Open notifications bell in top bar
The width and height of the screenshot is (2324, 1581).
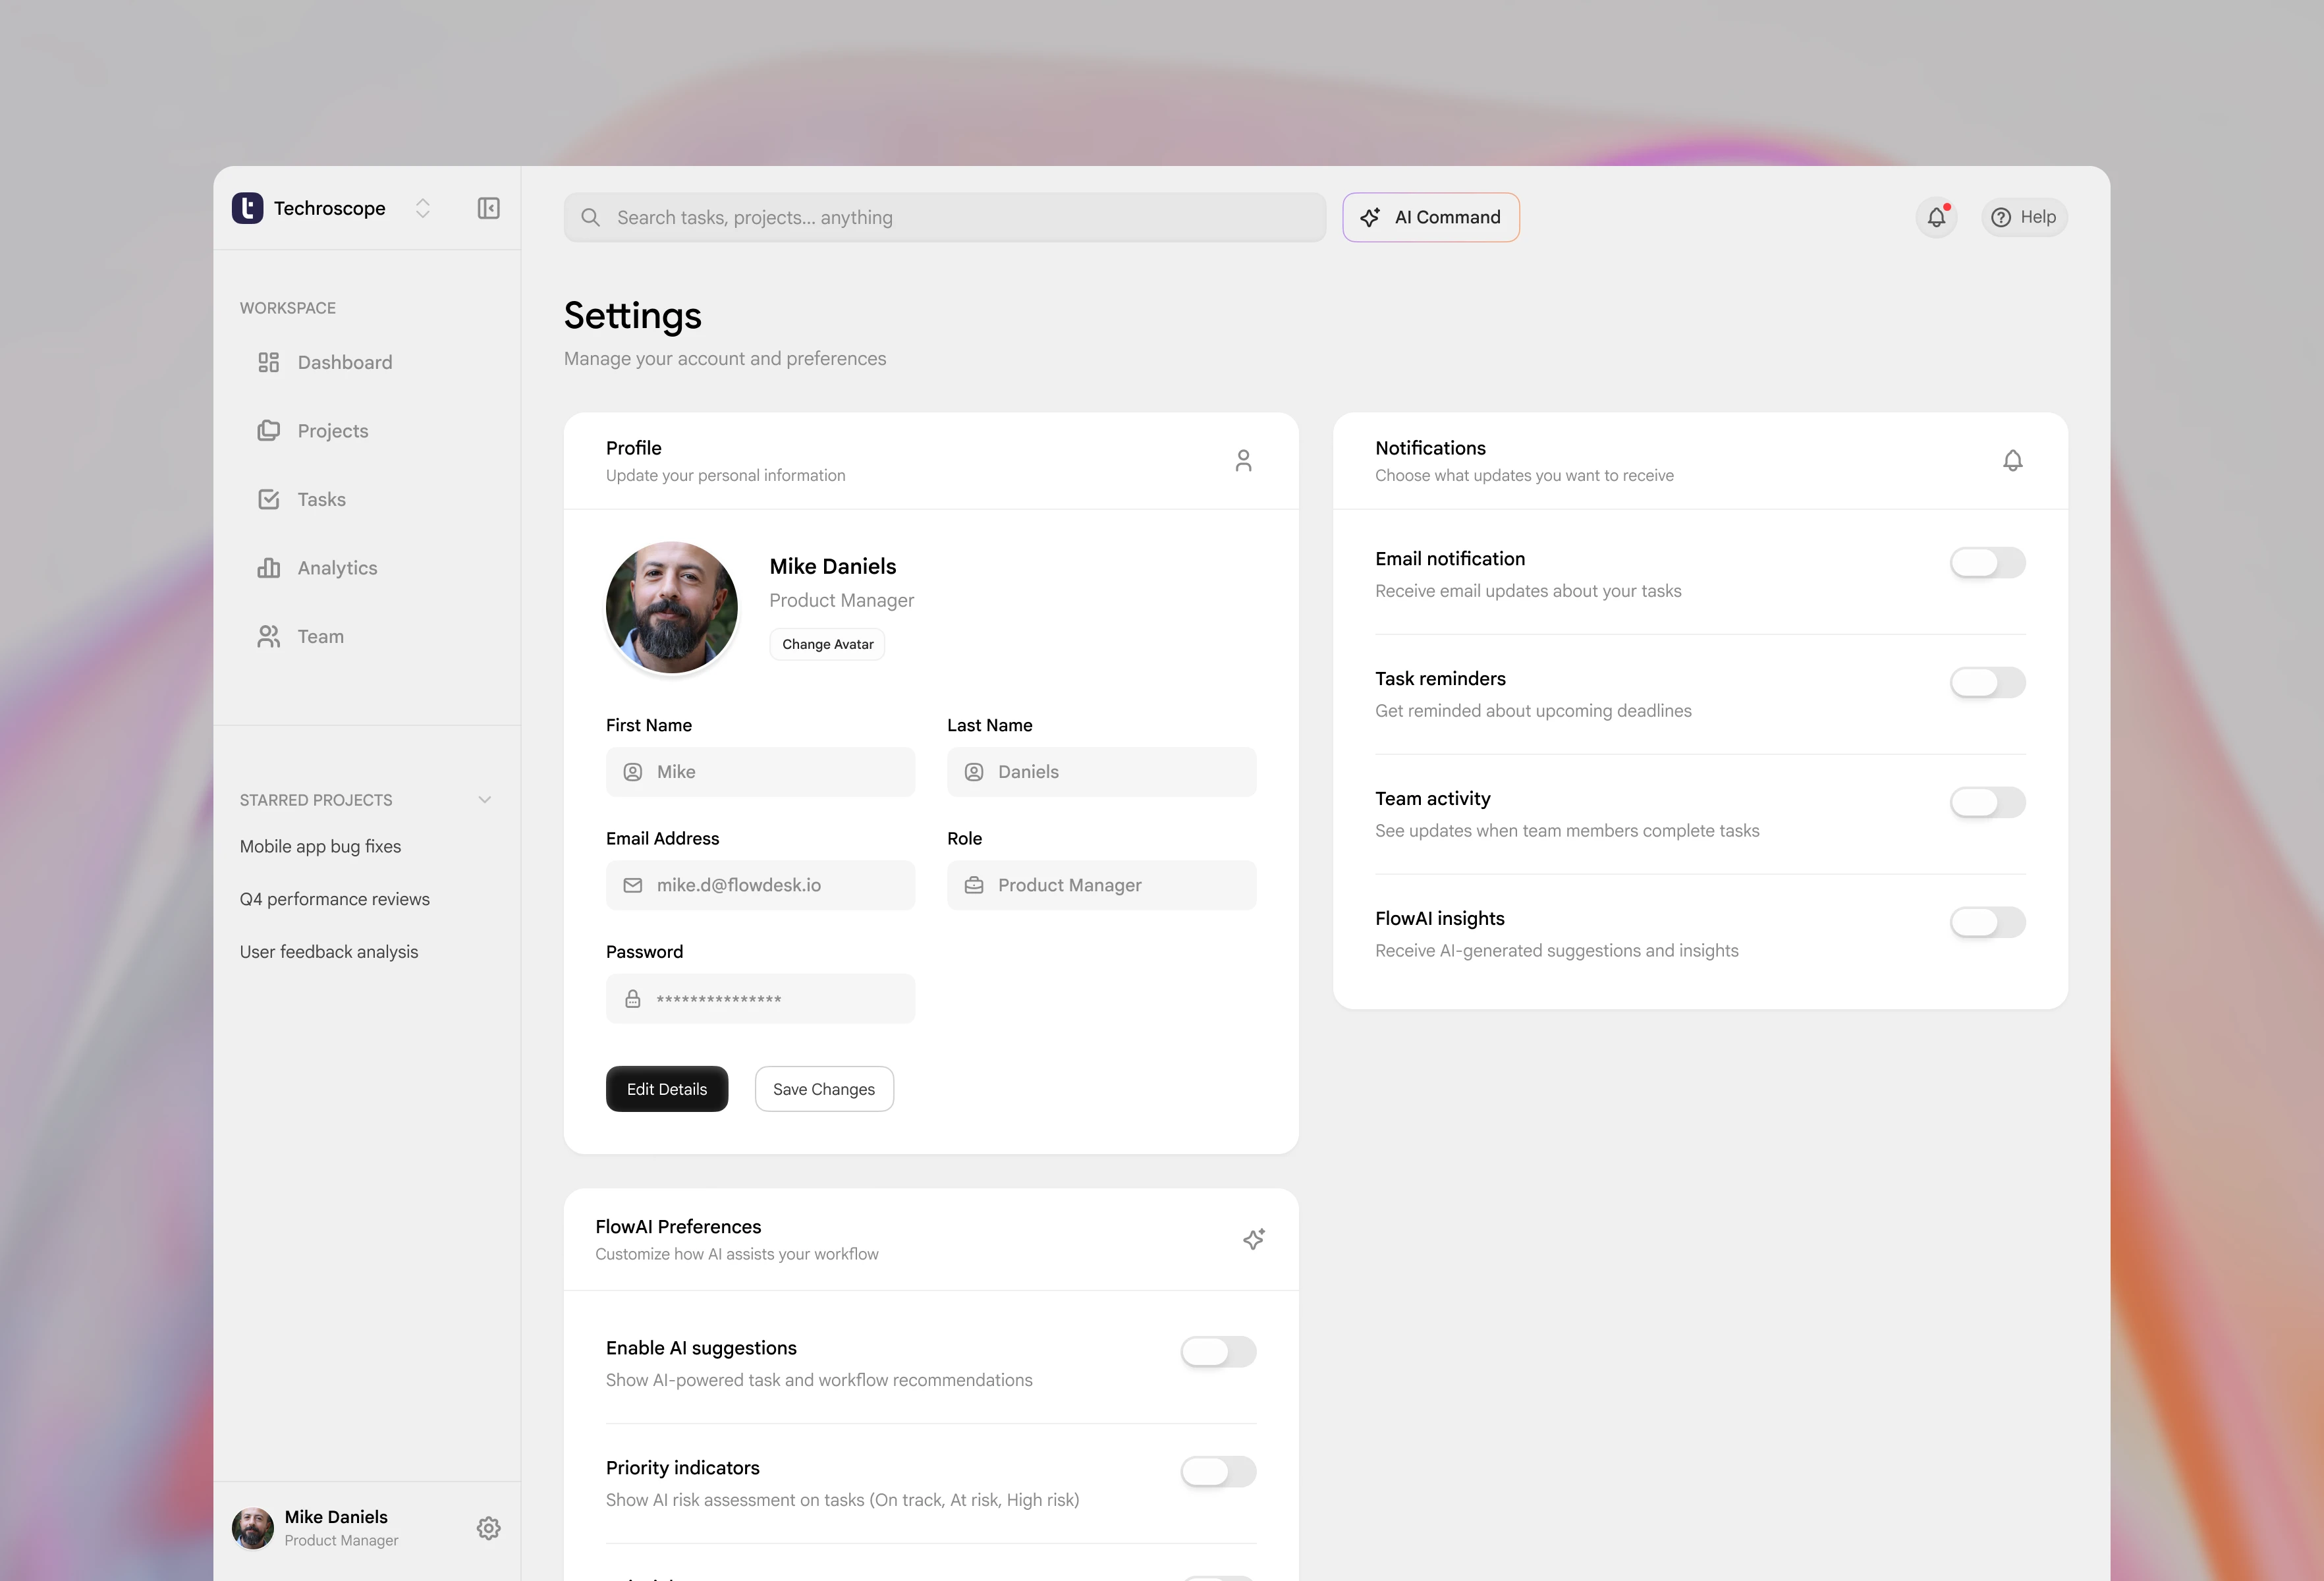point(1936,217)
